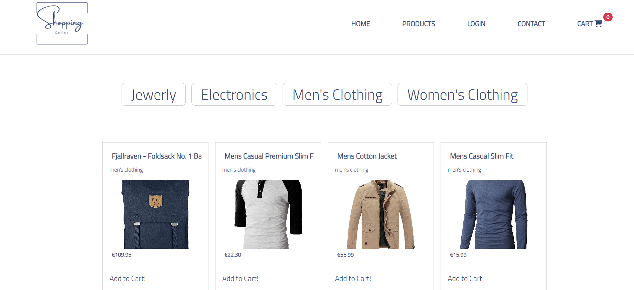The width and height of the screenshot is (634, 290).
Task: Click the Shopping Online logo
Action: 62,23
